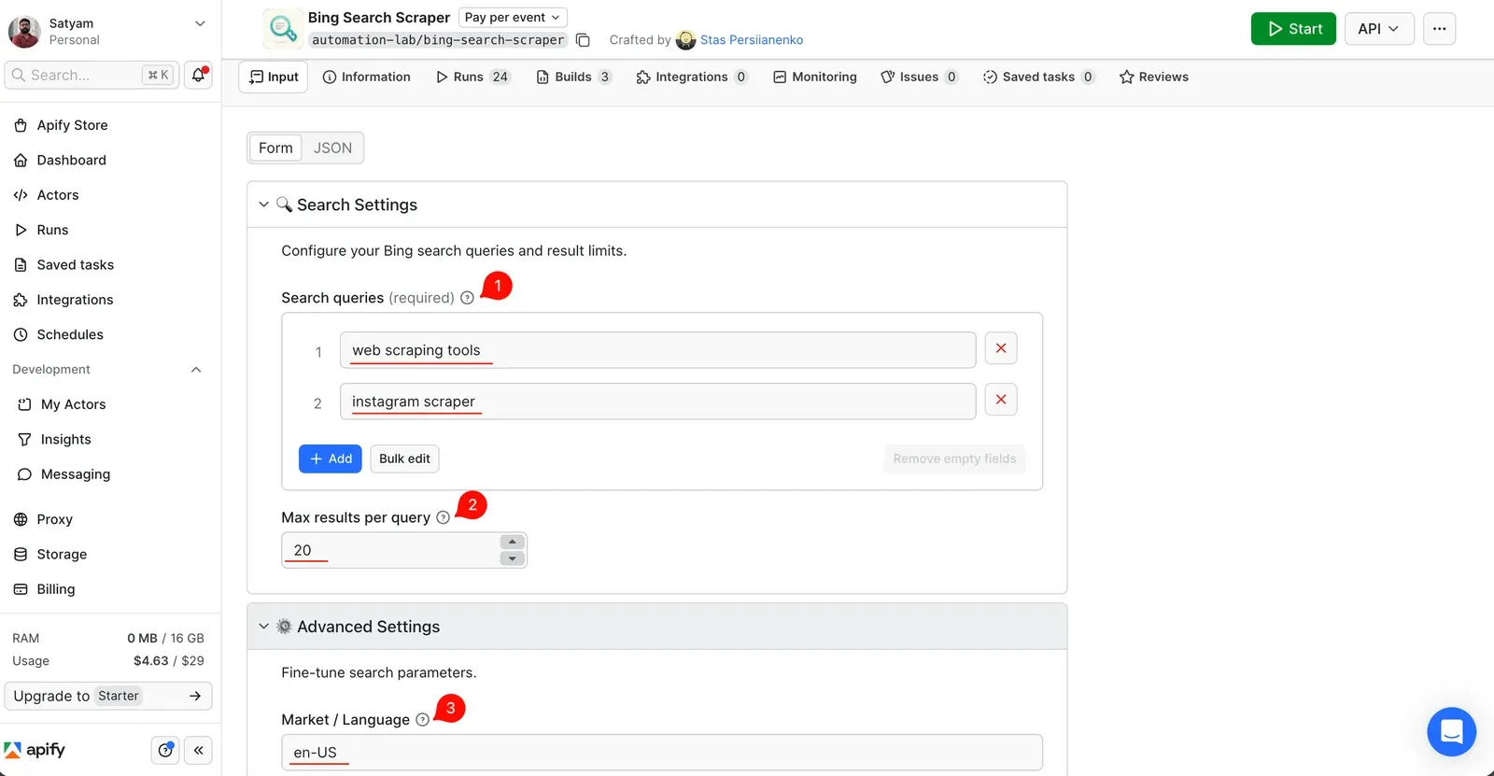Screen dimensions: 1494x776
Task: Click the apify logo
Action: 35,750
